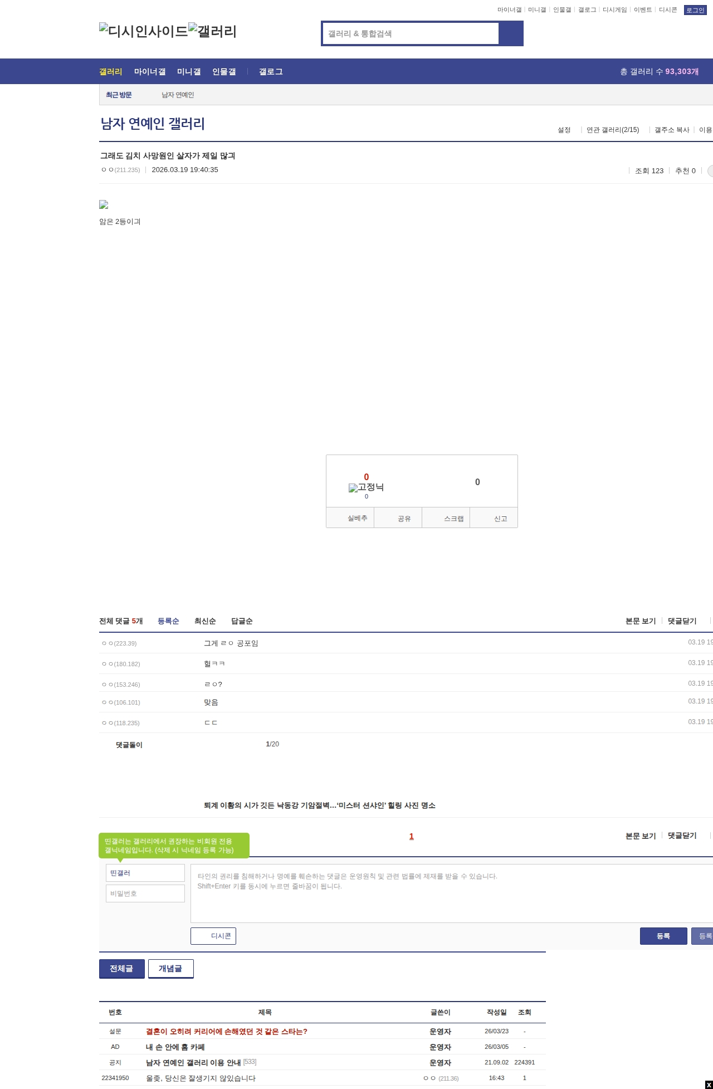
Task: Click the 댓글돌이 label
Action: pos(129,745)
